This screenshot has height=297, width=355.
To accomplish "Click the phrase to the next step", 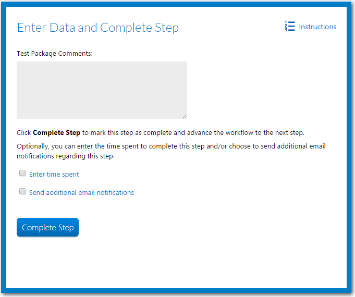I will [x=280, y=133].
